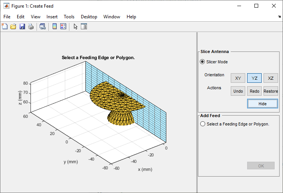This screenshot has width=283, height=193.
Task: Open the Edit menu
Action: (21, 17)
